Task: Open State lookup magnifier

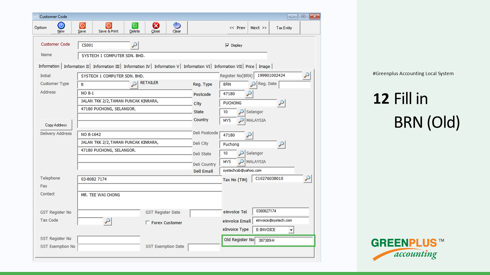Action: tap(241, 112)
